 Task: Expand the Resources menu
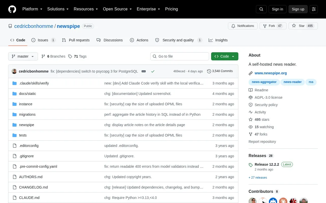point(86,9)
